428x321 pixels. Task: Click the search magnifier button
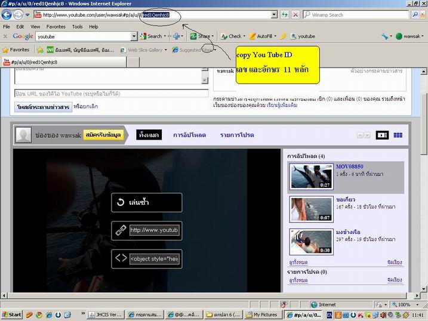pyautogui.click(x=415, y=15)
